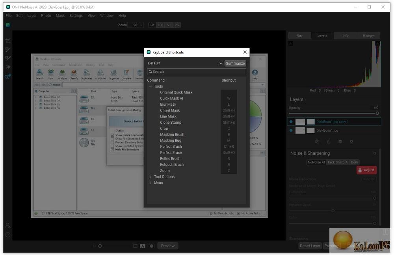Click the clipping indicator on histogram right
The height and width of the screenshot is (255, 394).
click(x=378, y=43)
